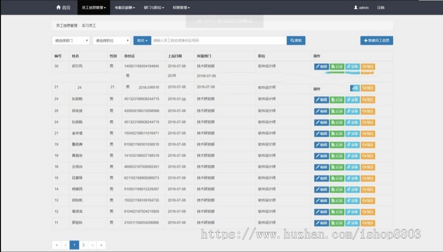Viewport: 443px width, 252px height.
Task: Click ID number 610821199301036518 cell
Action: pyautogui.click(x=142, y=144)
